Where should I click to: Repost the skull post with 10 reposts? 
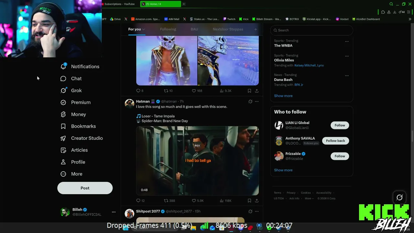click(x=166, y=91)
